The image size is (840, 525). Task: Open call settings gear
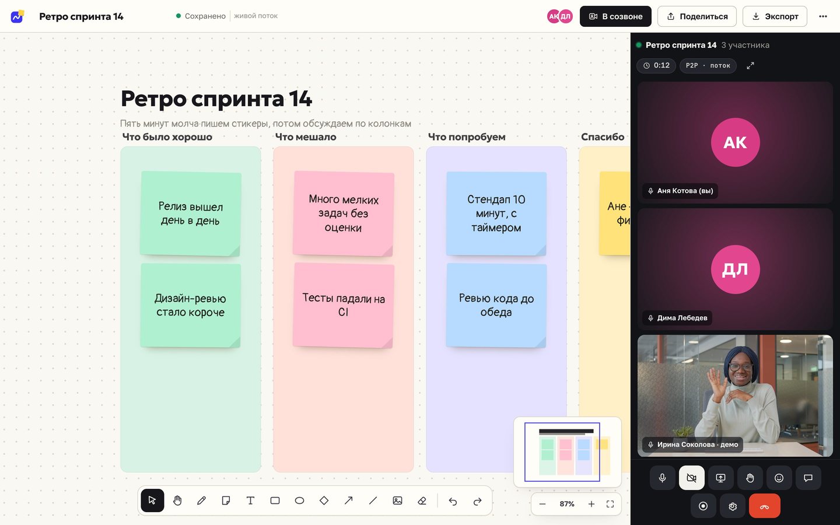tap(733, 506)
